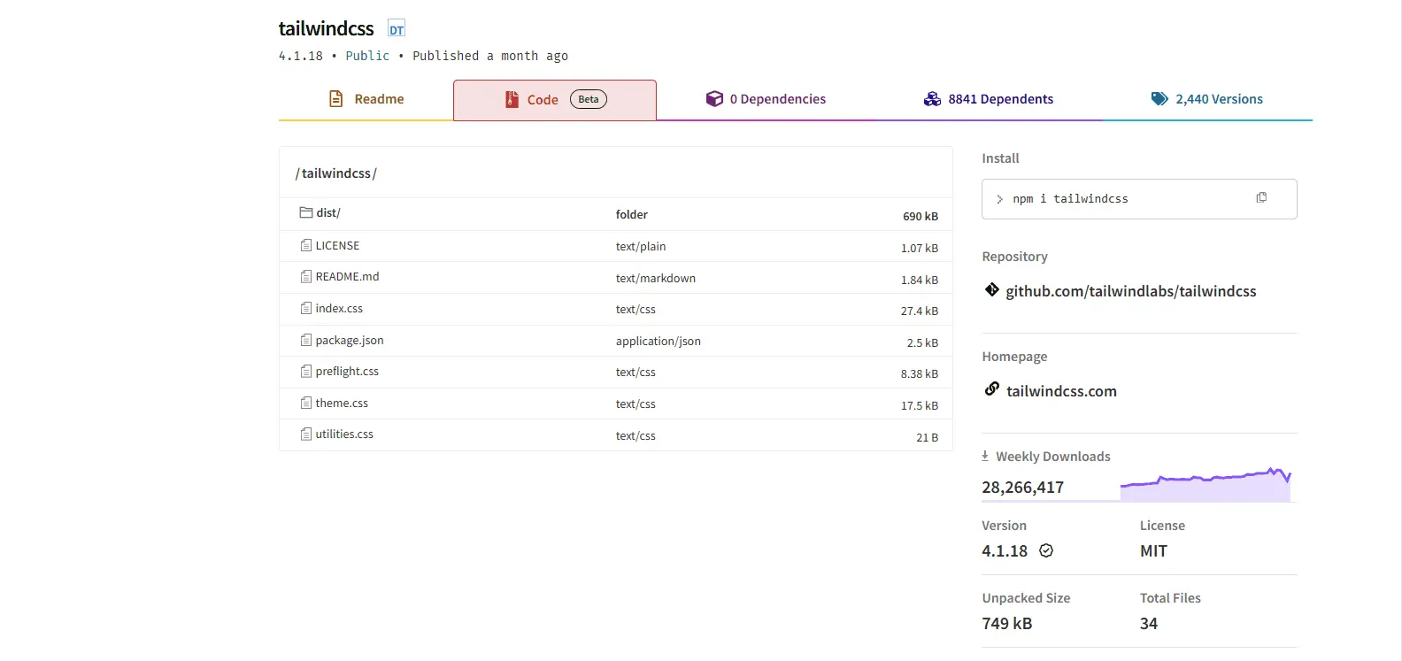
Task: View the 8841 Dependents tab
Action: 988,99
